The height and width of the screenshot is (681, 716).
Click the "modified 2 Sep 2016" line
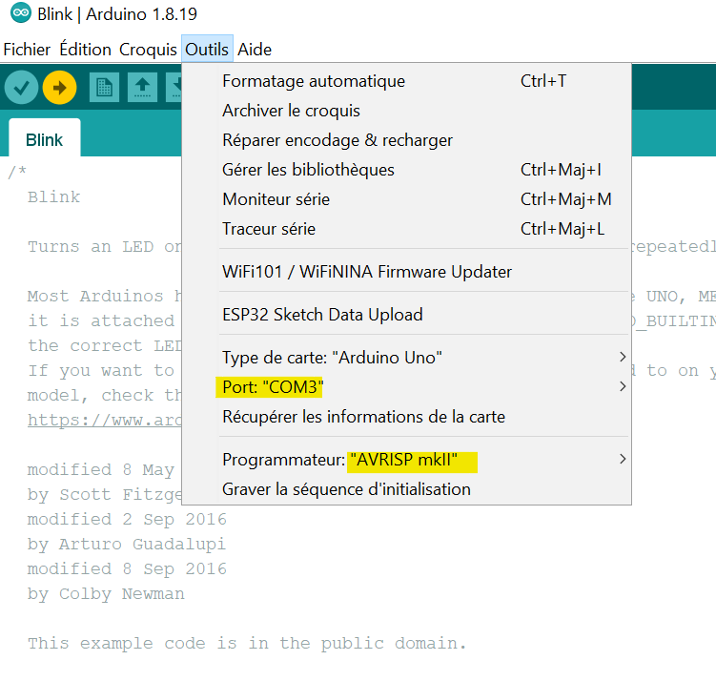click(127, 519)
